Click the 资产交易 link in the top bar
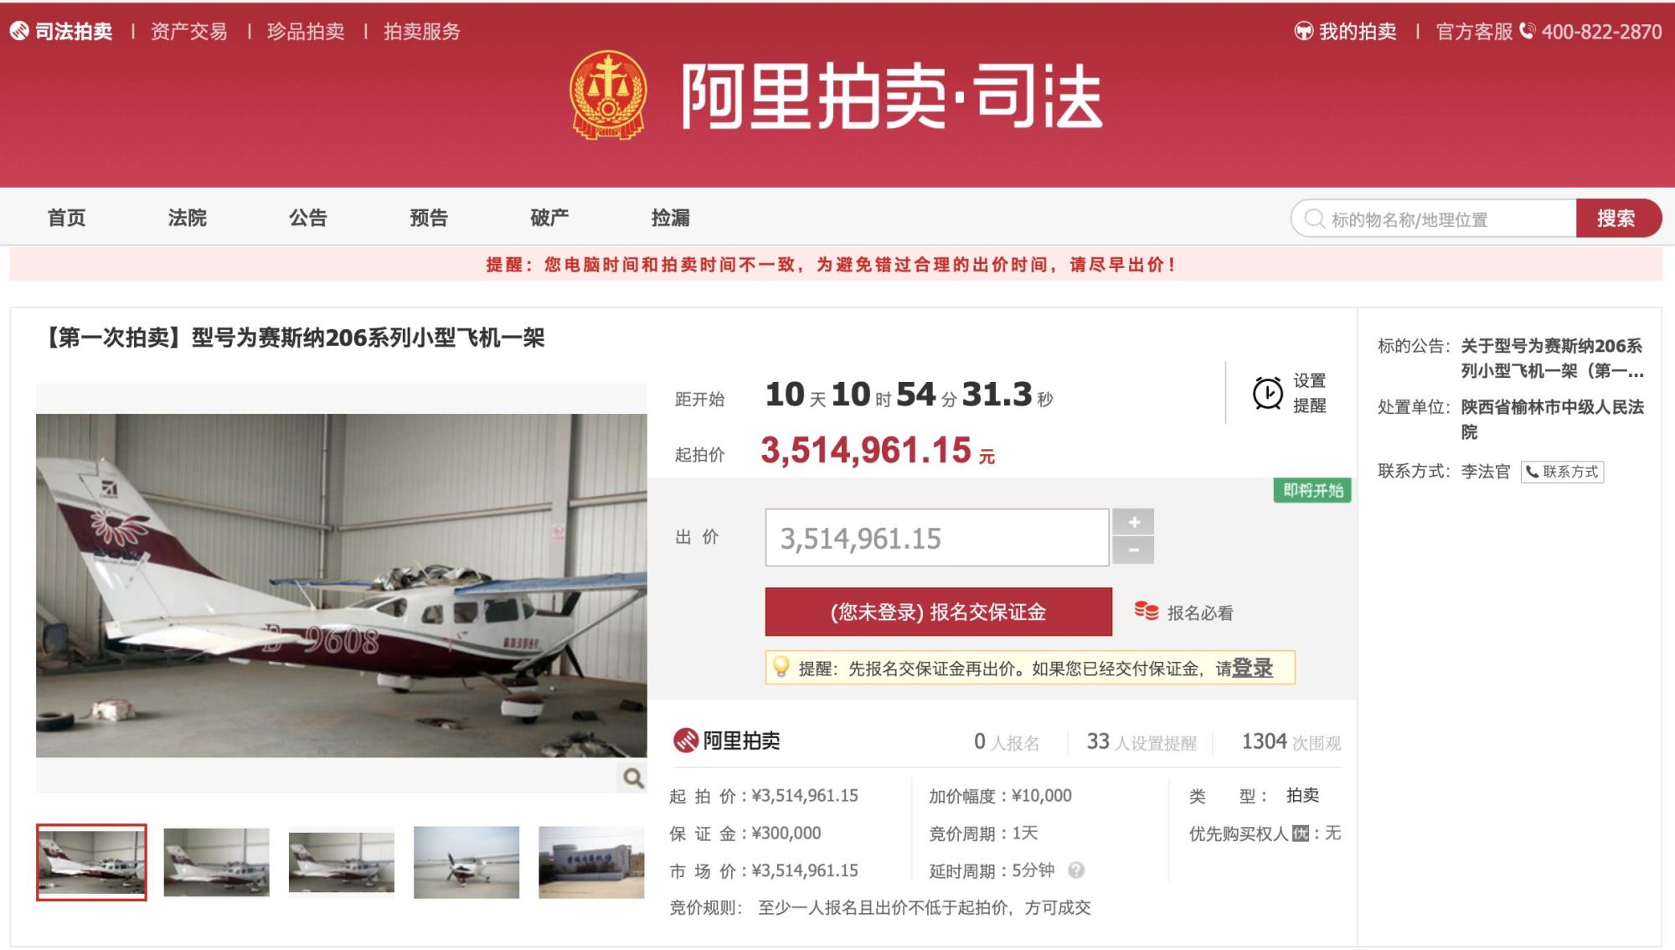Screen dimensions: 1675x950 pos(188,32)
